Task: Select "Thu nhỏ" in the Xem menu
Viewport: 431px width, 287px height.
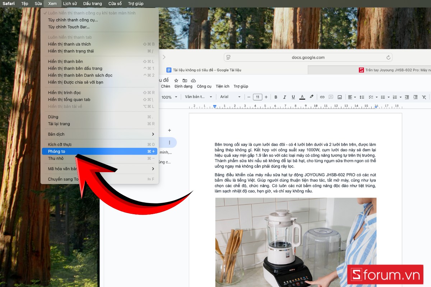Action: (x=99, y=158)
